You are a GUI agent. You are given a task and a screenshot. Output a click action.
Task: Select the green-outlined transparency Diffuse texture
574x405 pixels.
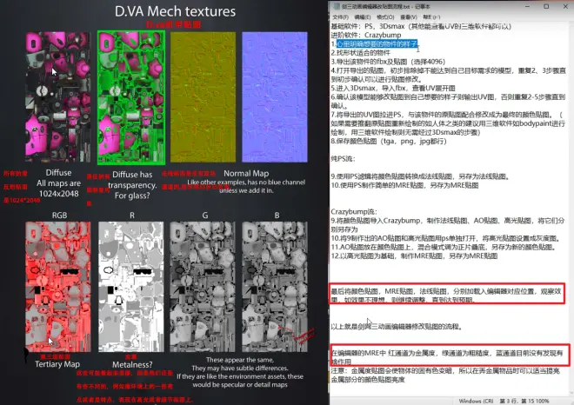pyautogui.click(x=131, y=97)
